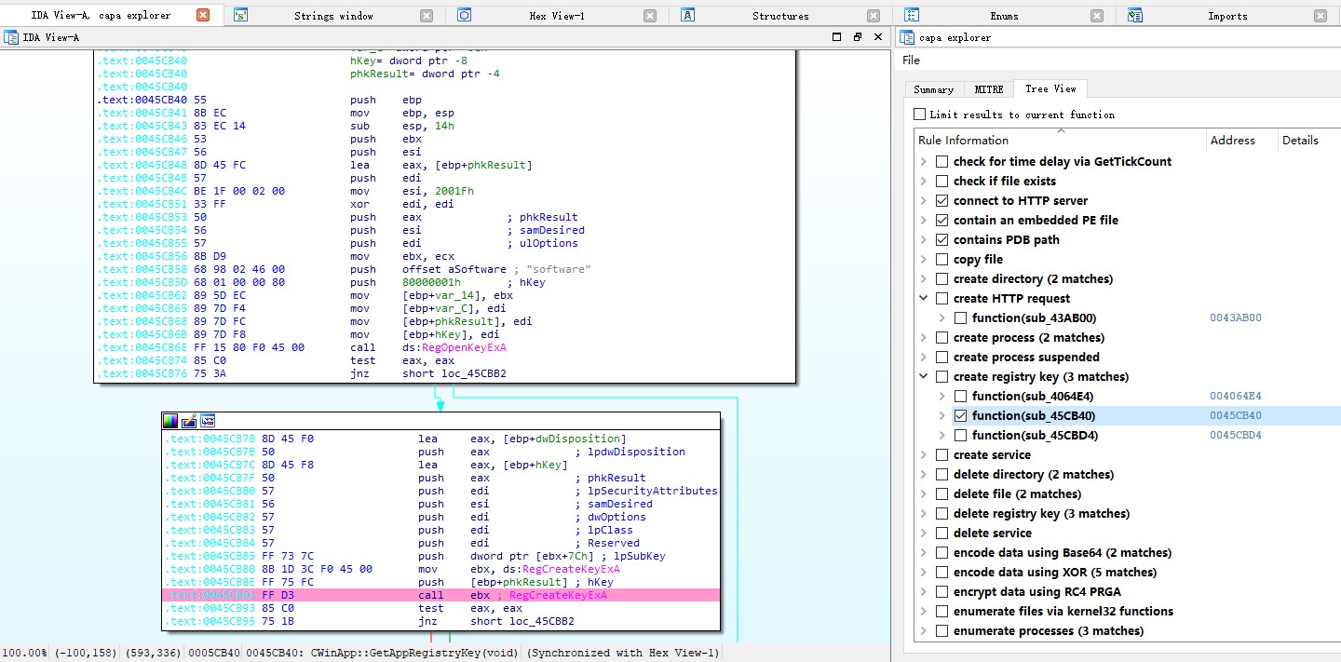Click the Structures tab icon
The image size is (1341, 662).
coord(688,15)
